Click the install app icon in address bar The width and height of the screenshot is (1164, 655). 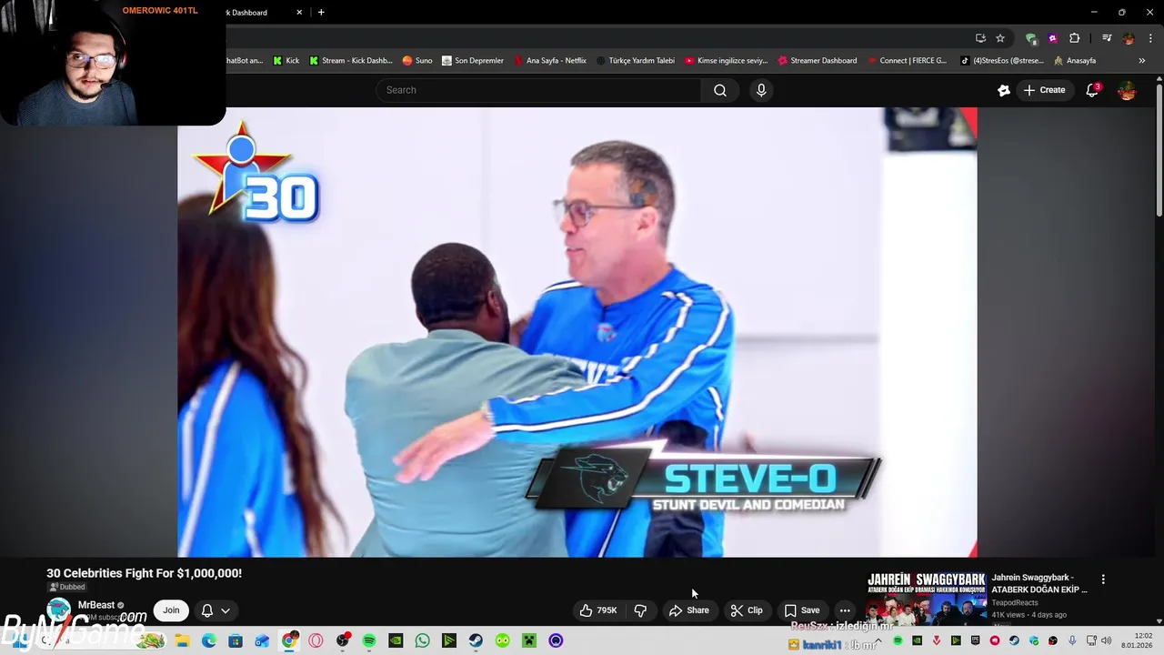(x=980, y=38)
